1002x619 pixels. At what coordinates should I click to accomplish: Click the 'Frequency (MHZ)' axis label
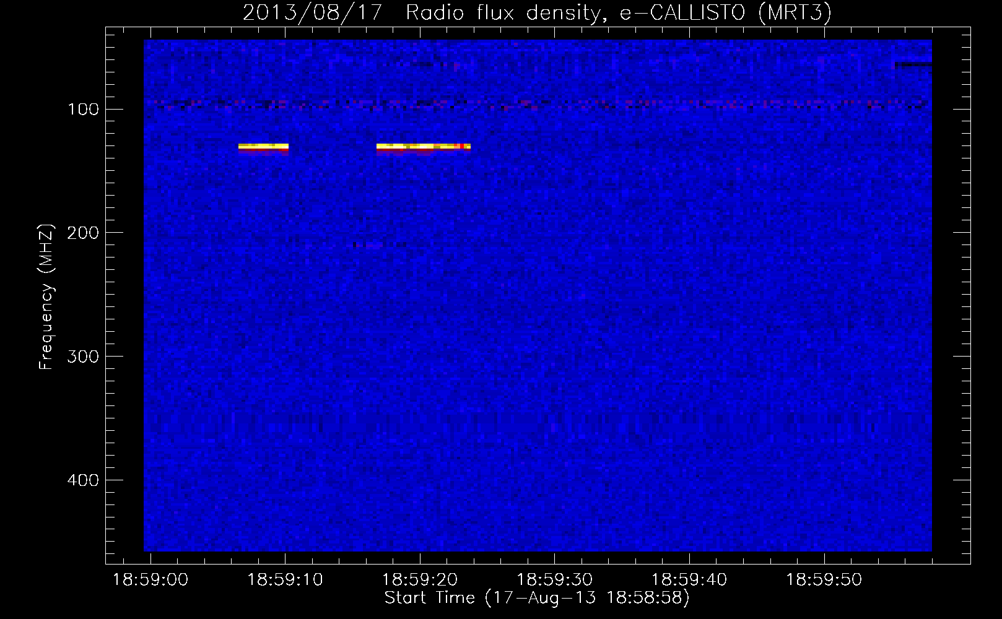[x=46, y=297]
